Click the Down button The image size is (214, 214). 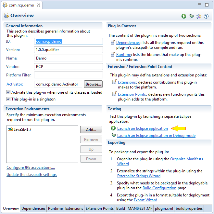pos(91,159)
